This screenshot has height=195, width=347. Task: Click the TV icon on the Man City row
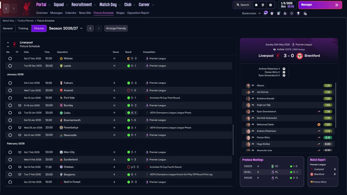20,152
